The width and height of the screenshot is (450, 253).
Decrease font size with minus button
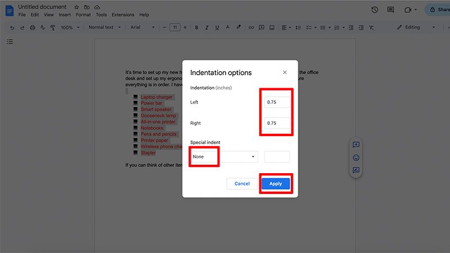(x=164, y=28)
